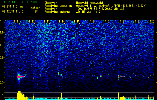Select the version number 1.0.0
Screen dimensions: 157x100
[34, 2]
